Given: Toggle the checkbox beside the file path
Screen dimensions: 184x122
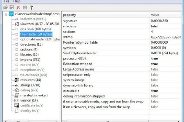Looking at the screenshot, I should (x=12, y=14).
